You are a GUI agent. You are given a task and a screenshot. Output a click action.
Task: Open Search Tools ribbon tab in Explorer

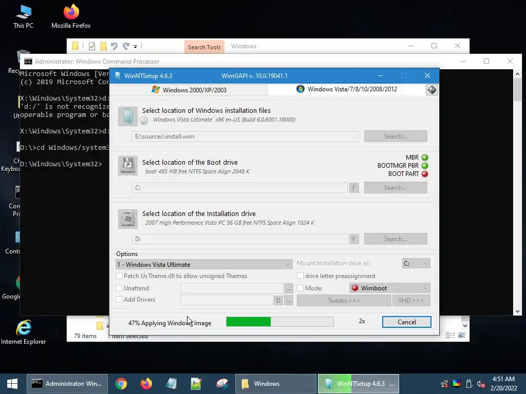204,47
